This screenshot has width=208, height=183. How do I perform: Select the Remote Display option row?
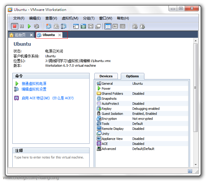coord(142,129)
